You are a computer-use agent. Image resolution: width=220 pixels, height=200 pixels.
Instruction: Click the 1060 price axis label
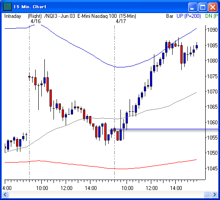(x=212, y=122)
